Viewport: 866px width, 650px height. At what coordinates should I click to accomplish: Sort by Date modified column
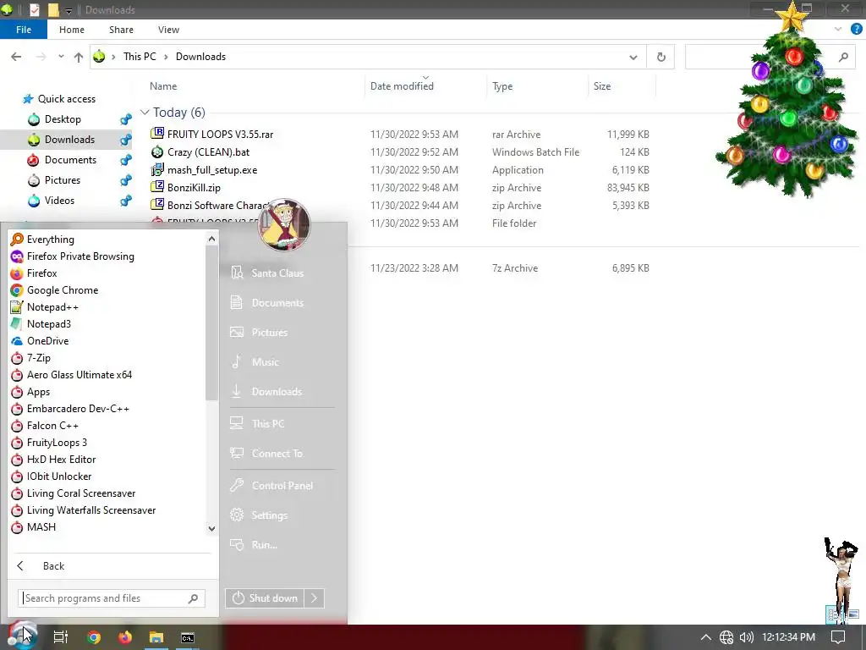pyautogui.click(x=402, y=86)
